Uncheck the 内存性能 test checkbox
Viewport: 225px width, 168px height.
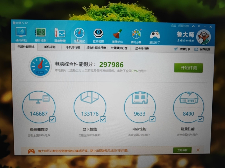pos(152,119)
